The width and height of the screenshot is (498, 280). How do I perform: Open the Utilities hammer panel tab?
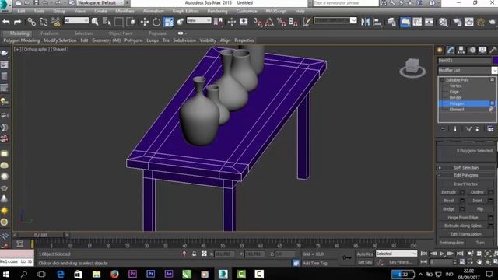tap(493, 50)
